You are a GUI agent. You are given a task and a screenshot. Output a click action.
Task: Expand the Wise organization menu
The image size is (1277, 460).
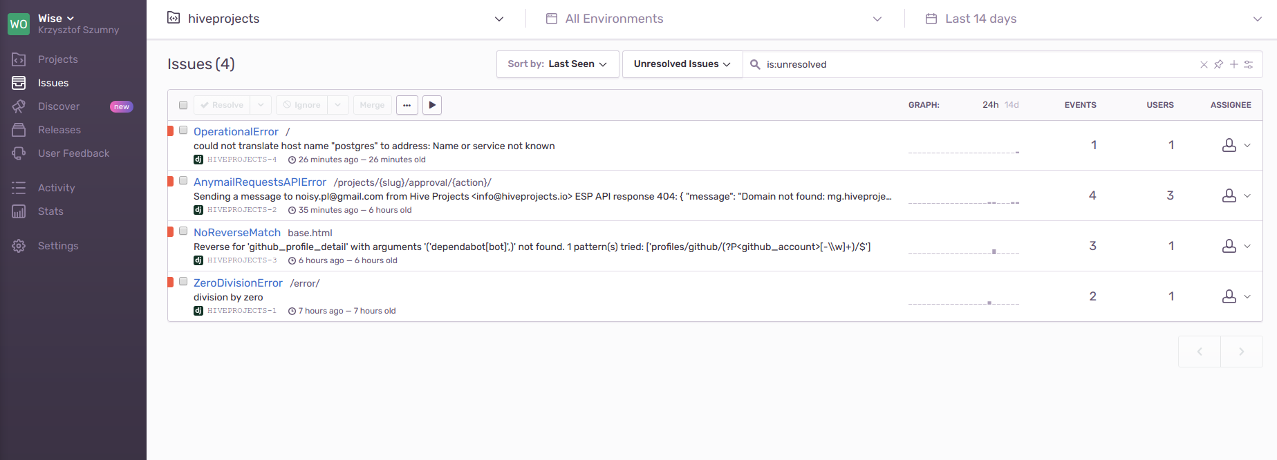click(56, 19)
